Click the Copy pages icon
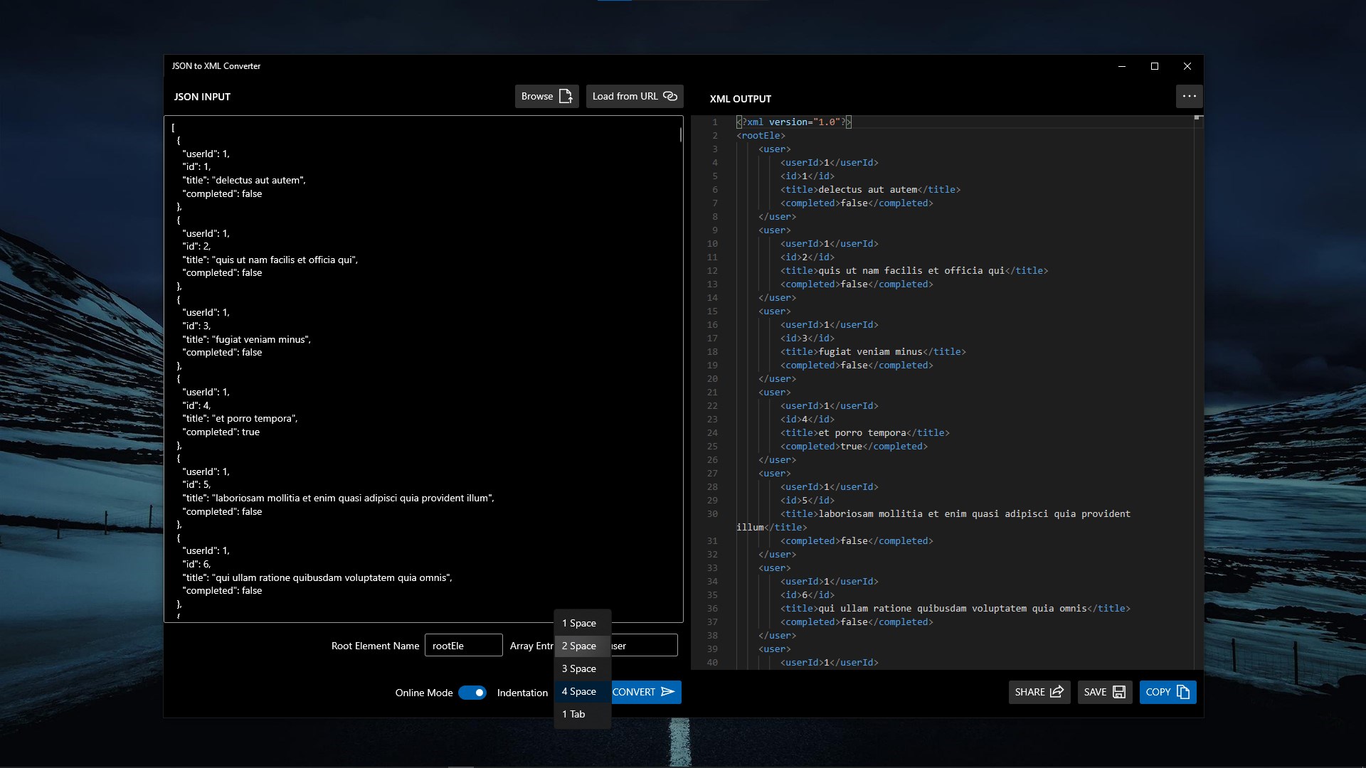Screen dimensions: 1366x768 1183,692
